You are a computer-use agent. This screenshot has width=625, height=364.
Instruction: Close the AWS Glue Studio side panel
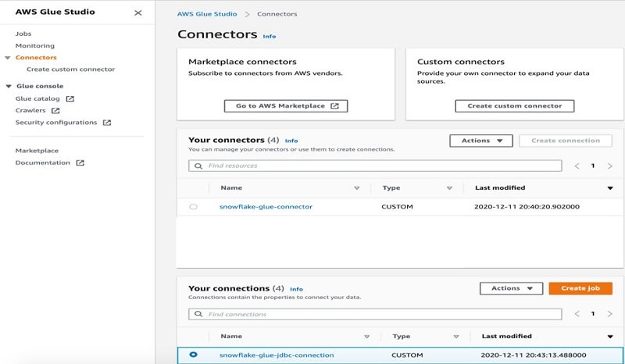(x=138, y=12)
